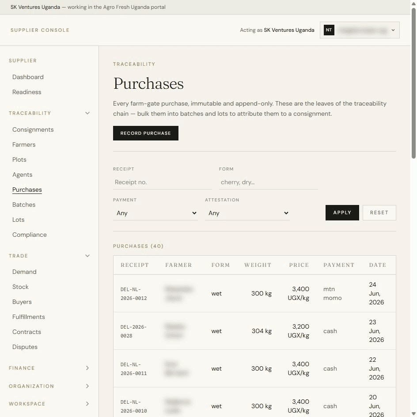
Task: Click the Price column header
Action: 299,265
